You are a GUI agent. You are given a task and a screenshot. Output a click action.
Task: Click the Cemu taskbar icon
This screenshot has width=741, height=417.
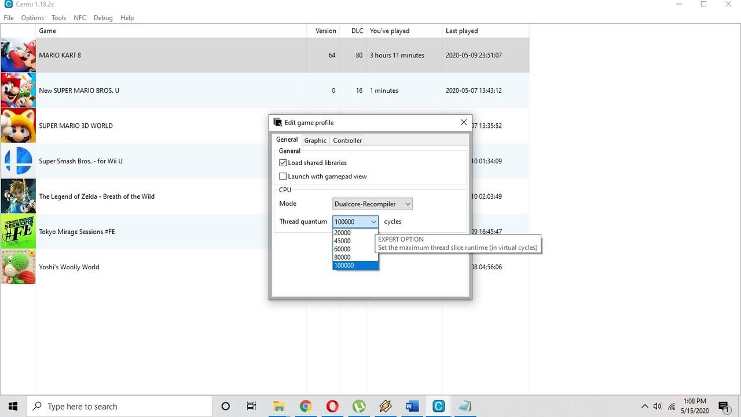coord(439,406)
